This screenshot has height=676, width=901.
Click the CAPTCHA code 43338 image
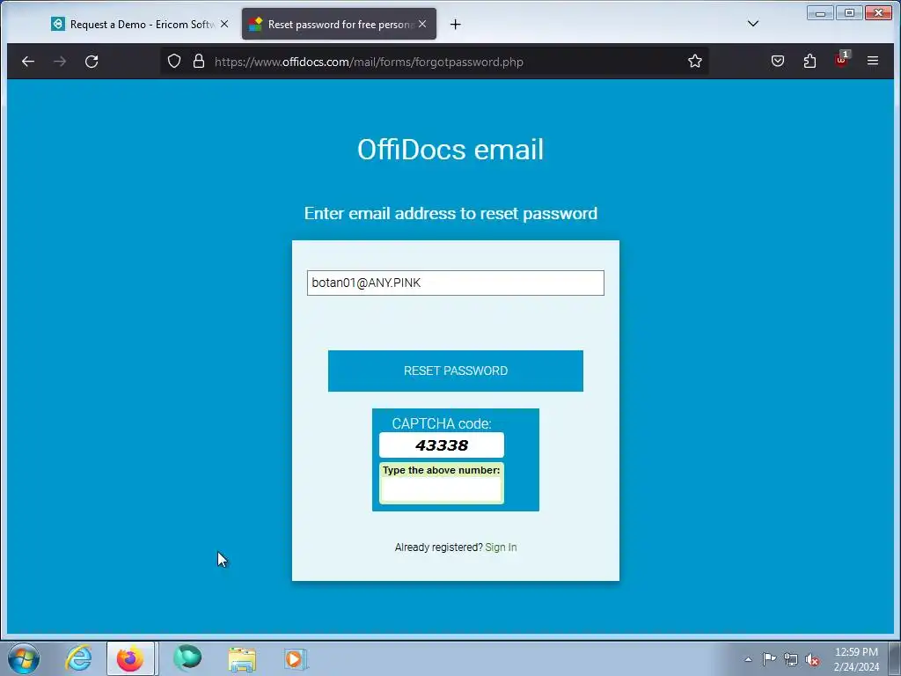click(442, 445)
